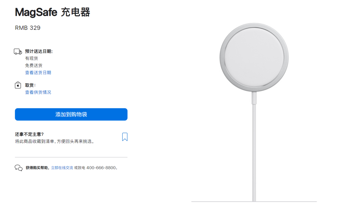Start chat via 立即在线交流 link

pos(62,168)
